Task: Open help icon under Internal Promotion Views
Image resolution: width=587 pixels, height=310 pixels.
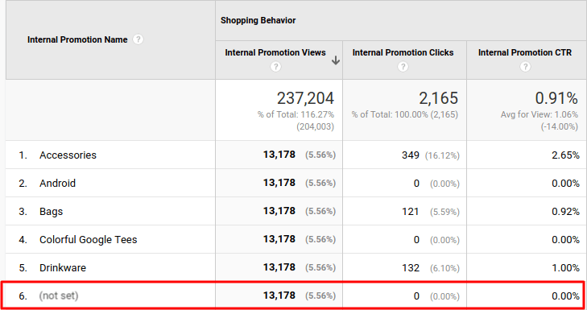Action: pos(276,67)
